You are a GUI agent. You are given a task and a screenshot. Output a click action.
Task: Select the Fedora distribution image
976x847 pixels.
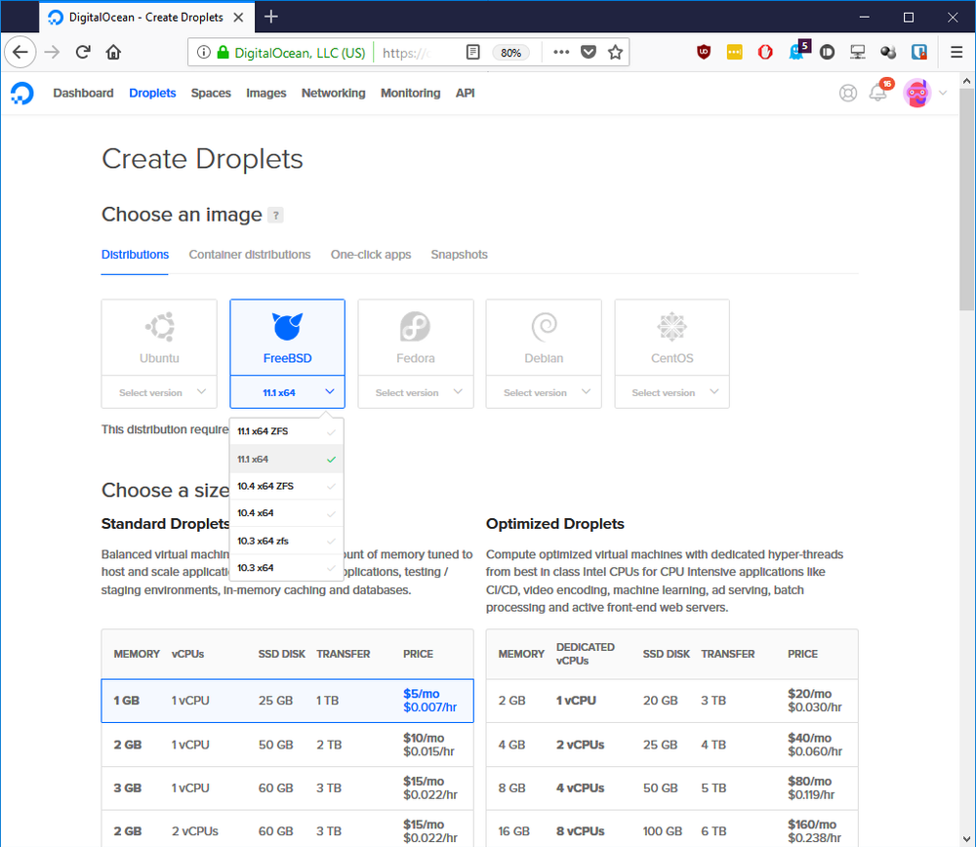(415, 337)
